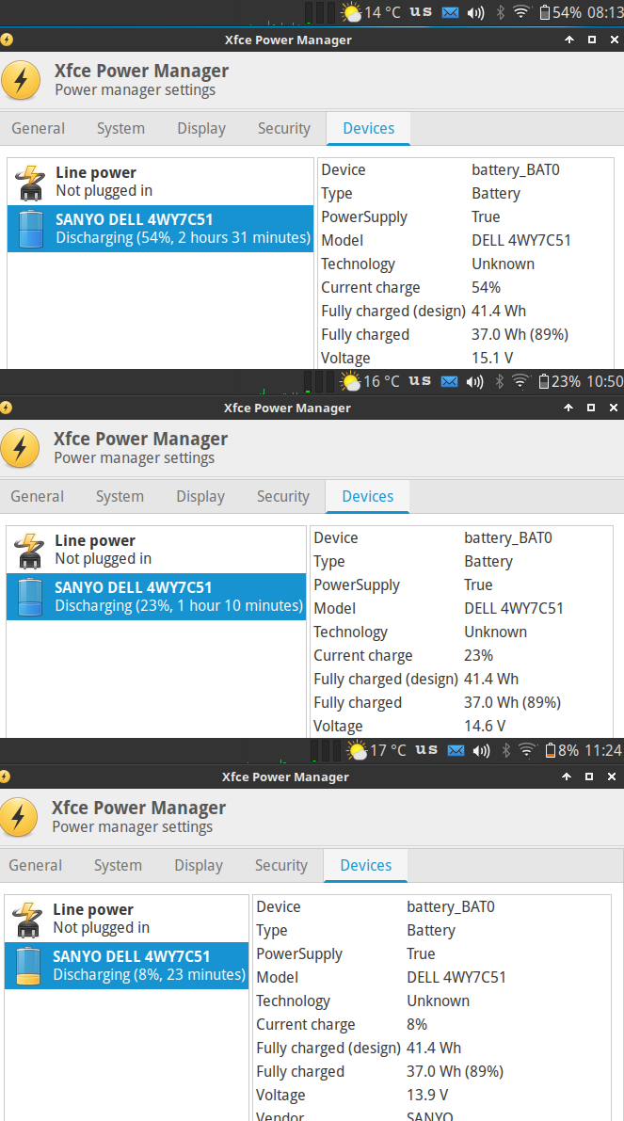The height and width of the screenshot is (1121, 624).
Task: Select the battery entry with 23 minutes remaining
Action: tap(127, 966)
